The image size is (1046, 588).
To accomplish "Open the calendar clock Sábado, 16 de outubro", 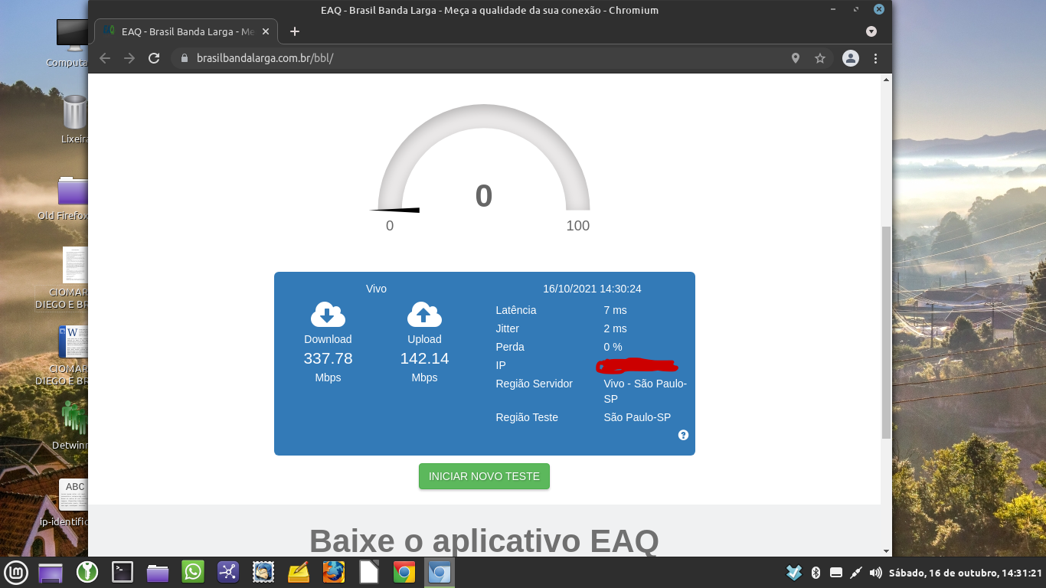I will pyautogui.click(x=966, y=573).
